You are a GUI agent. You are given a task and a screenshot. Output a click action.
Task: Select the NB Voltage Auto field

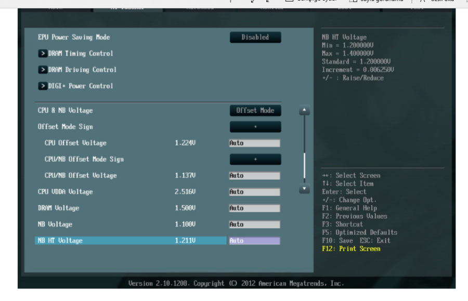(x=255, y=225)
